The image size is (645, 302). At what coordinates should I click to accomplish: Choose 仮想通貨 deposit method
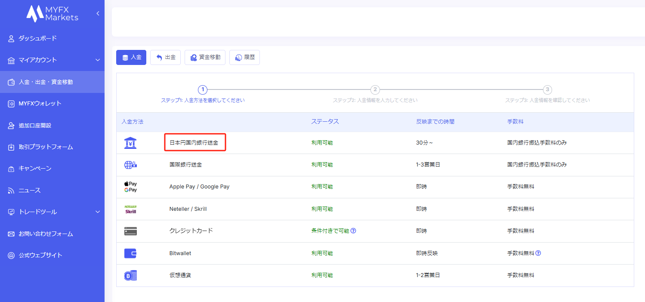[180, 275]
